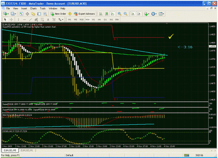Switch timeframe to M1
218x158 pixels.
pyautogui.click(x=70, y=20)
